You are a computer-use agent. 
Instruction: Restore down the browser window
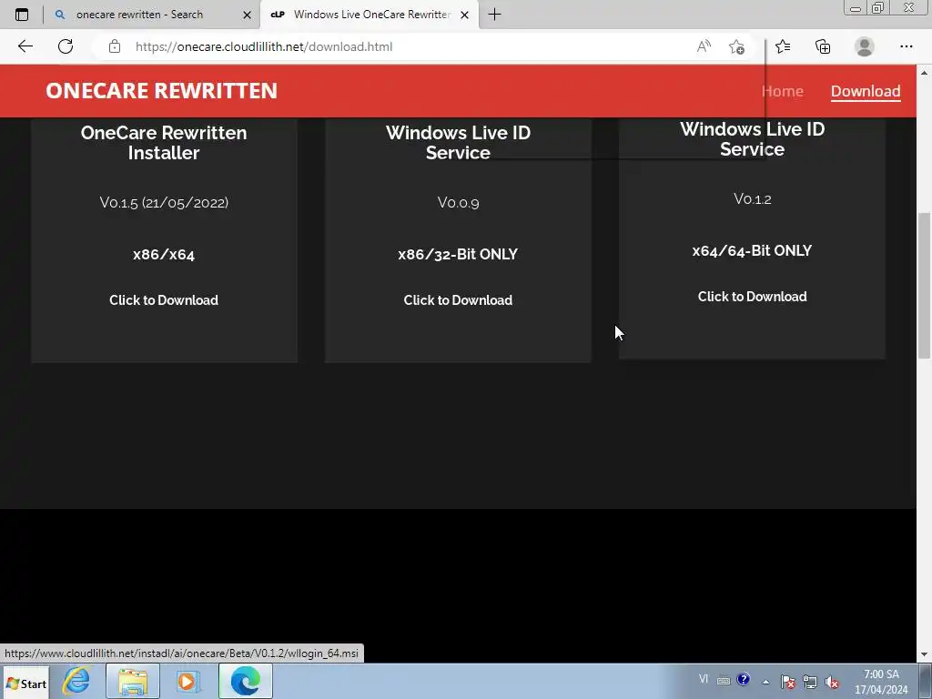pyautogui.click(x=878, y=7)
